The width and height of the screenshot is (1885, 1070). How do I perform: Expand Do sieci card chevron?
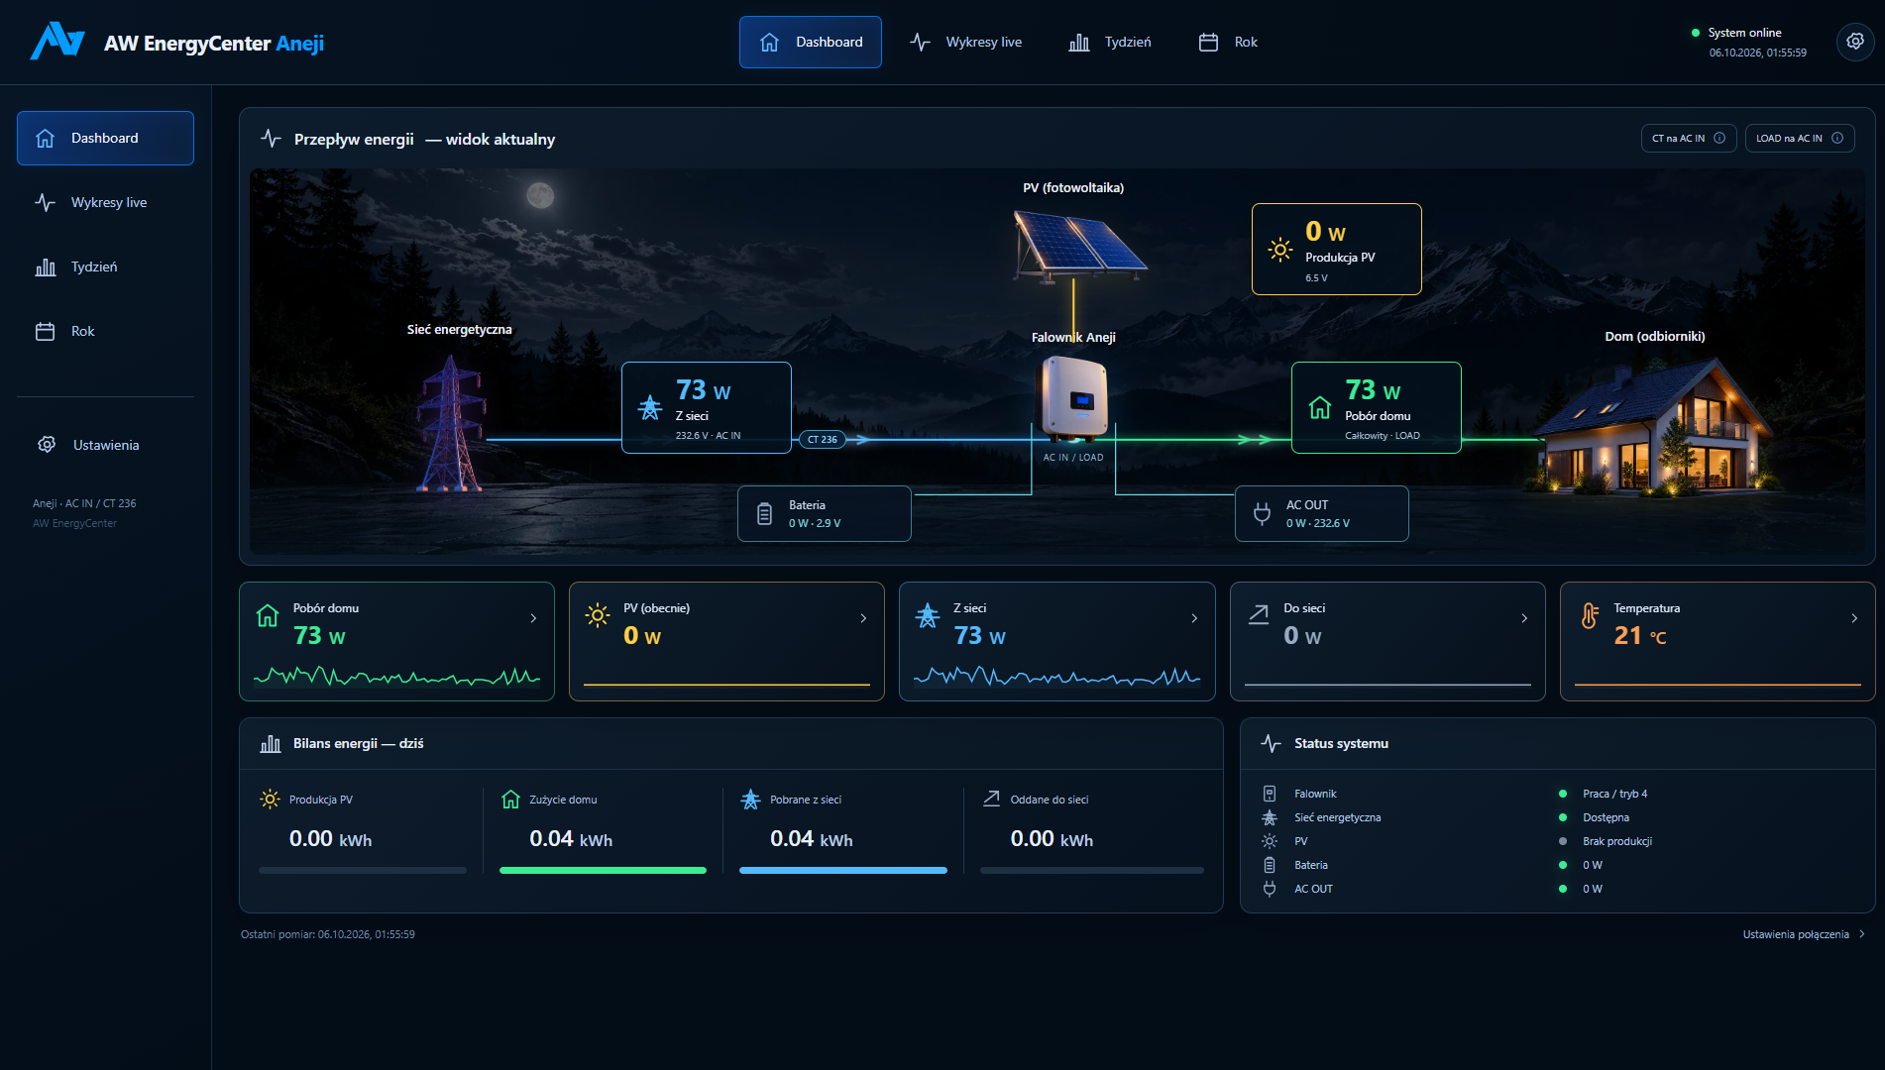pos(1524,618)
